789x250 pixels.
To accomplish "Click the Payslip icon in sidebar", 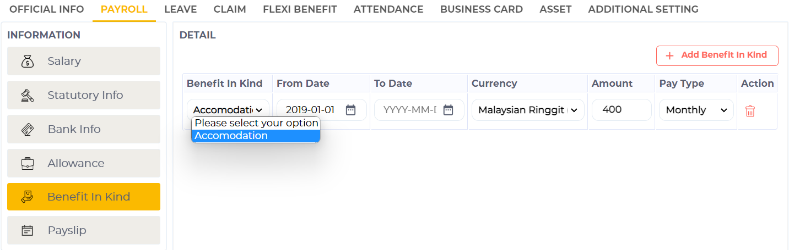I will pos(28,230).
